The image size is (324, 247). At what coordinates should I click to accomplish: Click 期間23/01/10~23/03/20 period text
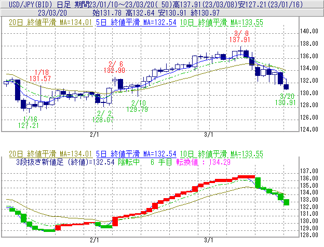point(115,4)
